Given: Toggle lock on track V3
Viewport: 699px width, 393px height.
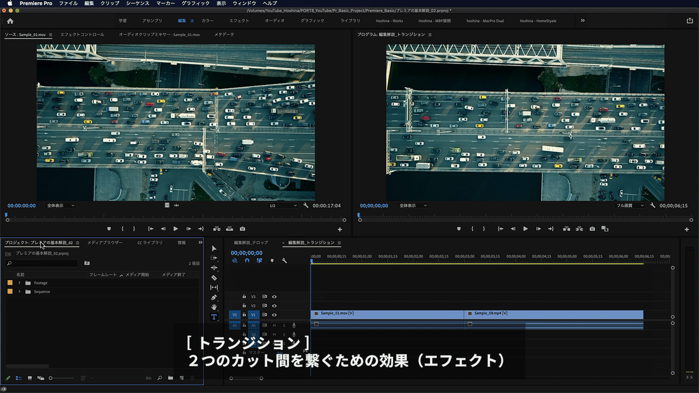Looking at the screenshot, I should click(x=244, y=296).
